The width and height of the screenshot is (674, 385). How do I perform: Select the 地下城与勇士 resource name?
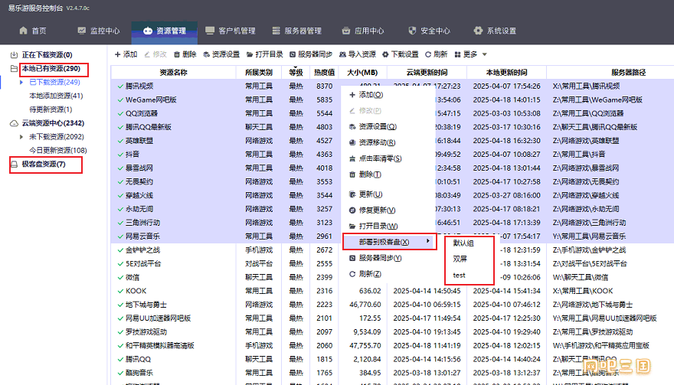[146, 305]
